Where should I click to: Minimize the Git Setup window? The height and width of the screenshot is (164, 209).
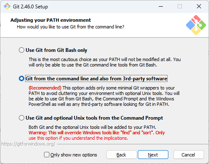[161, 6]
